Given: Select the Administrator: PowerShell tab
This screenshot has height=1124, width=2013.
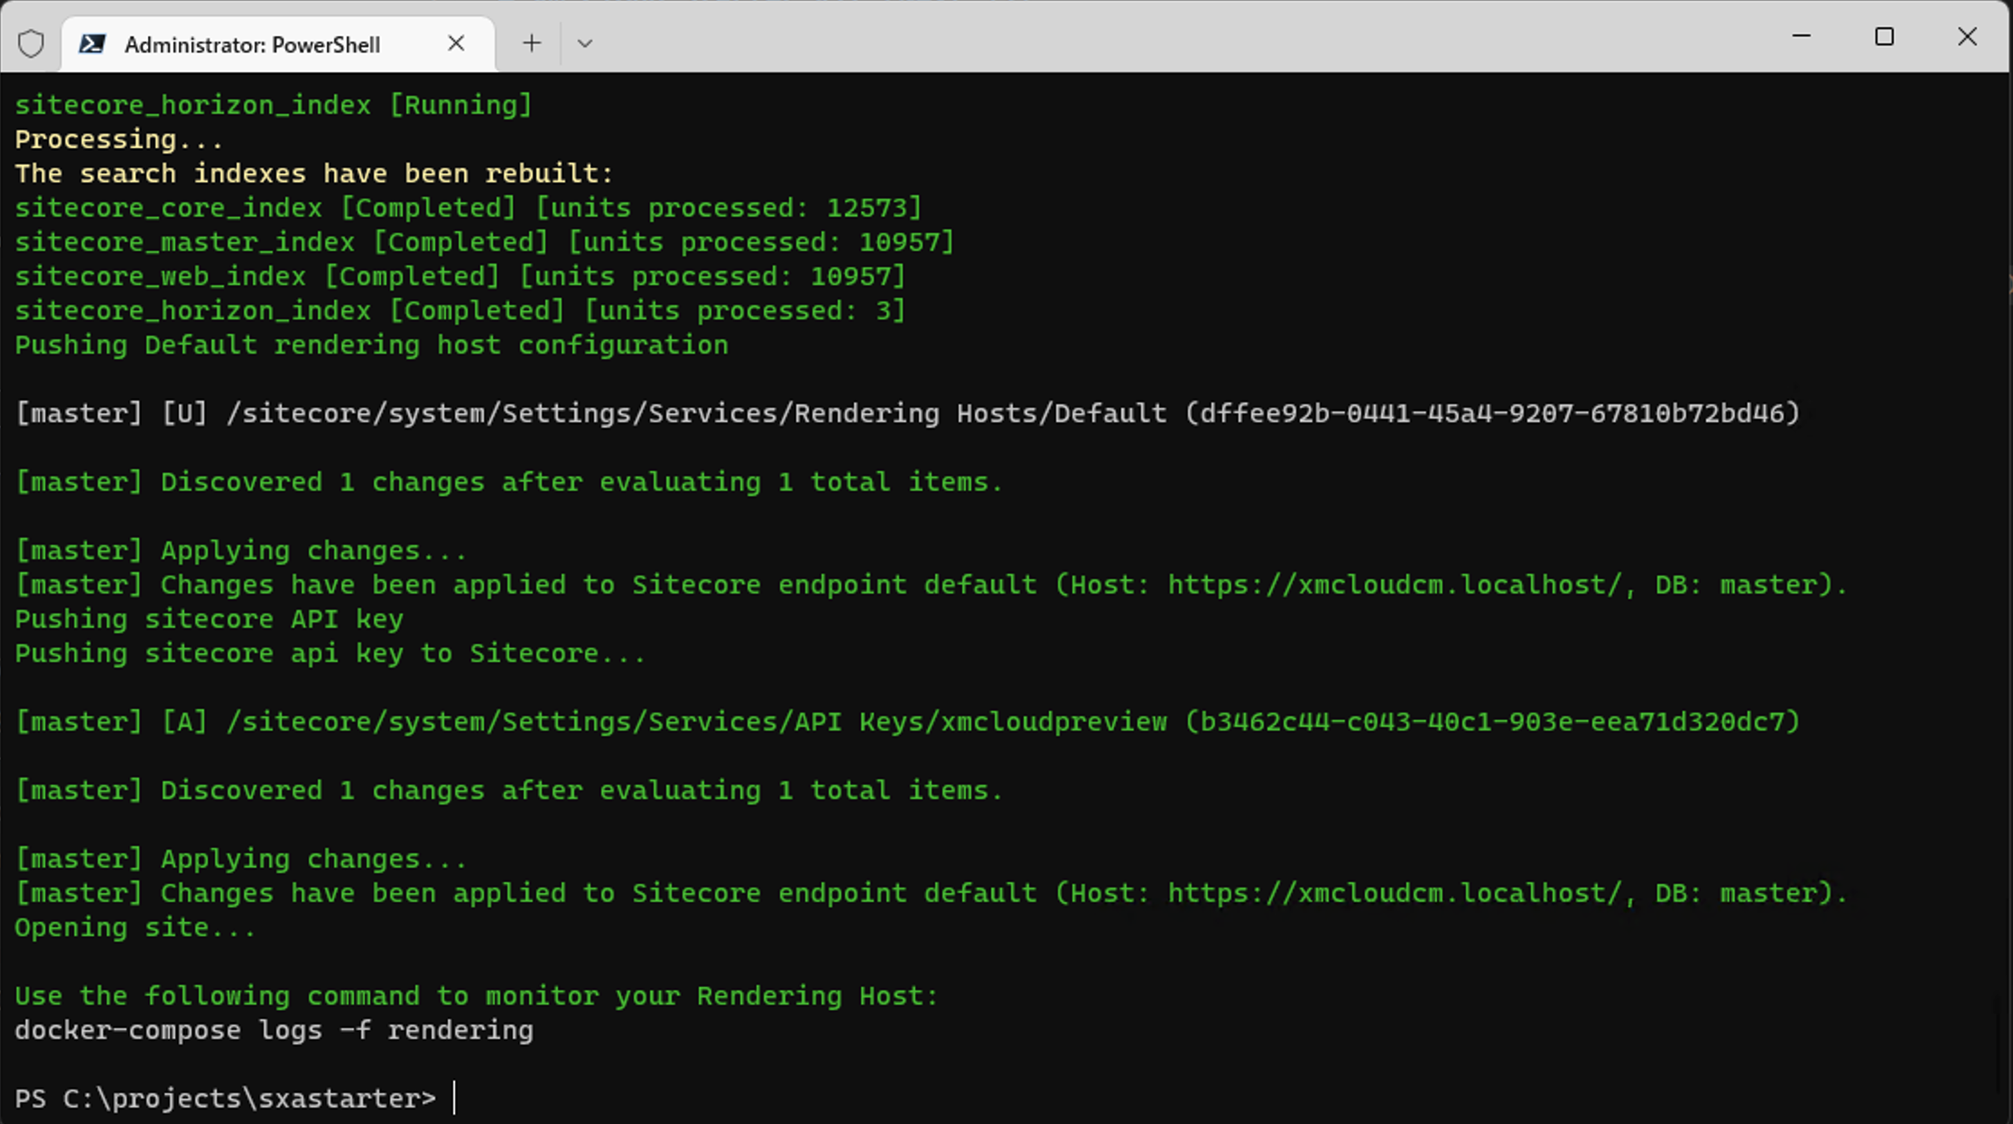Looking at the screenshot, I should click(x=277, y=44).
